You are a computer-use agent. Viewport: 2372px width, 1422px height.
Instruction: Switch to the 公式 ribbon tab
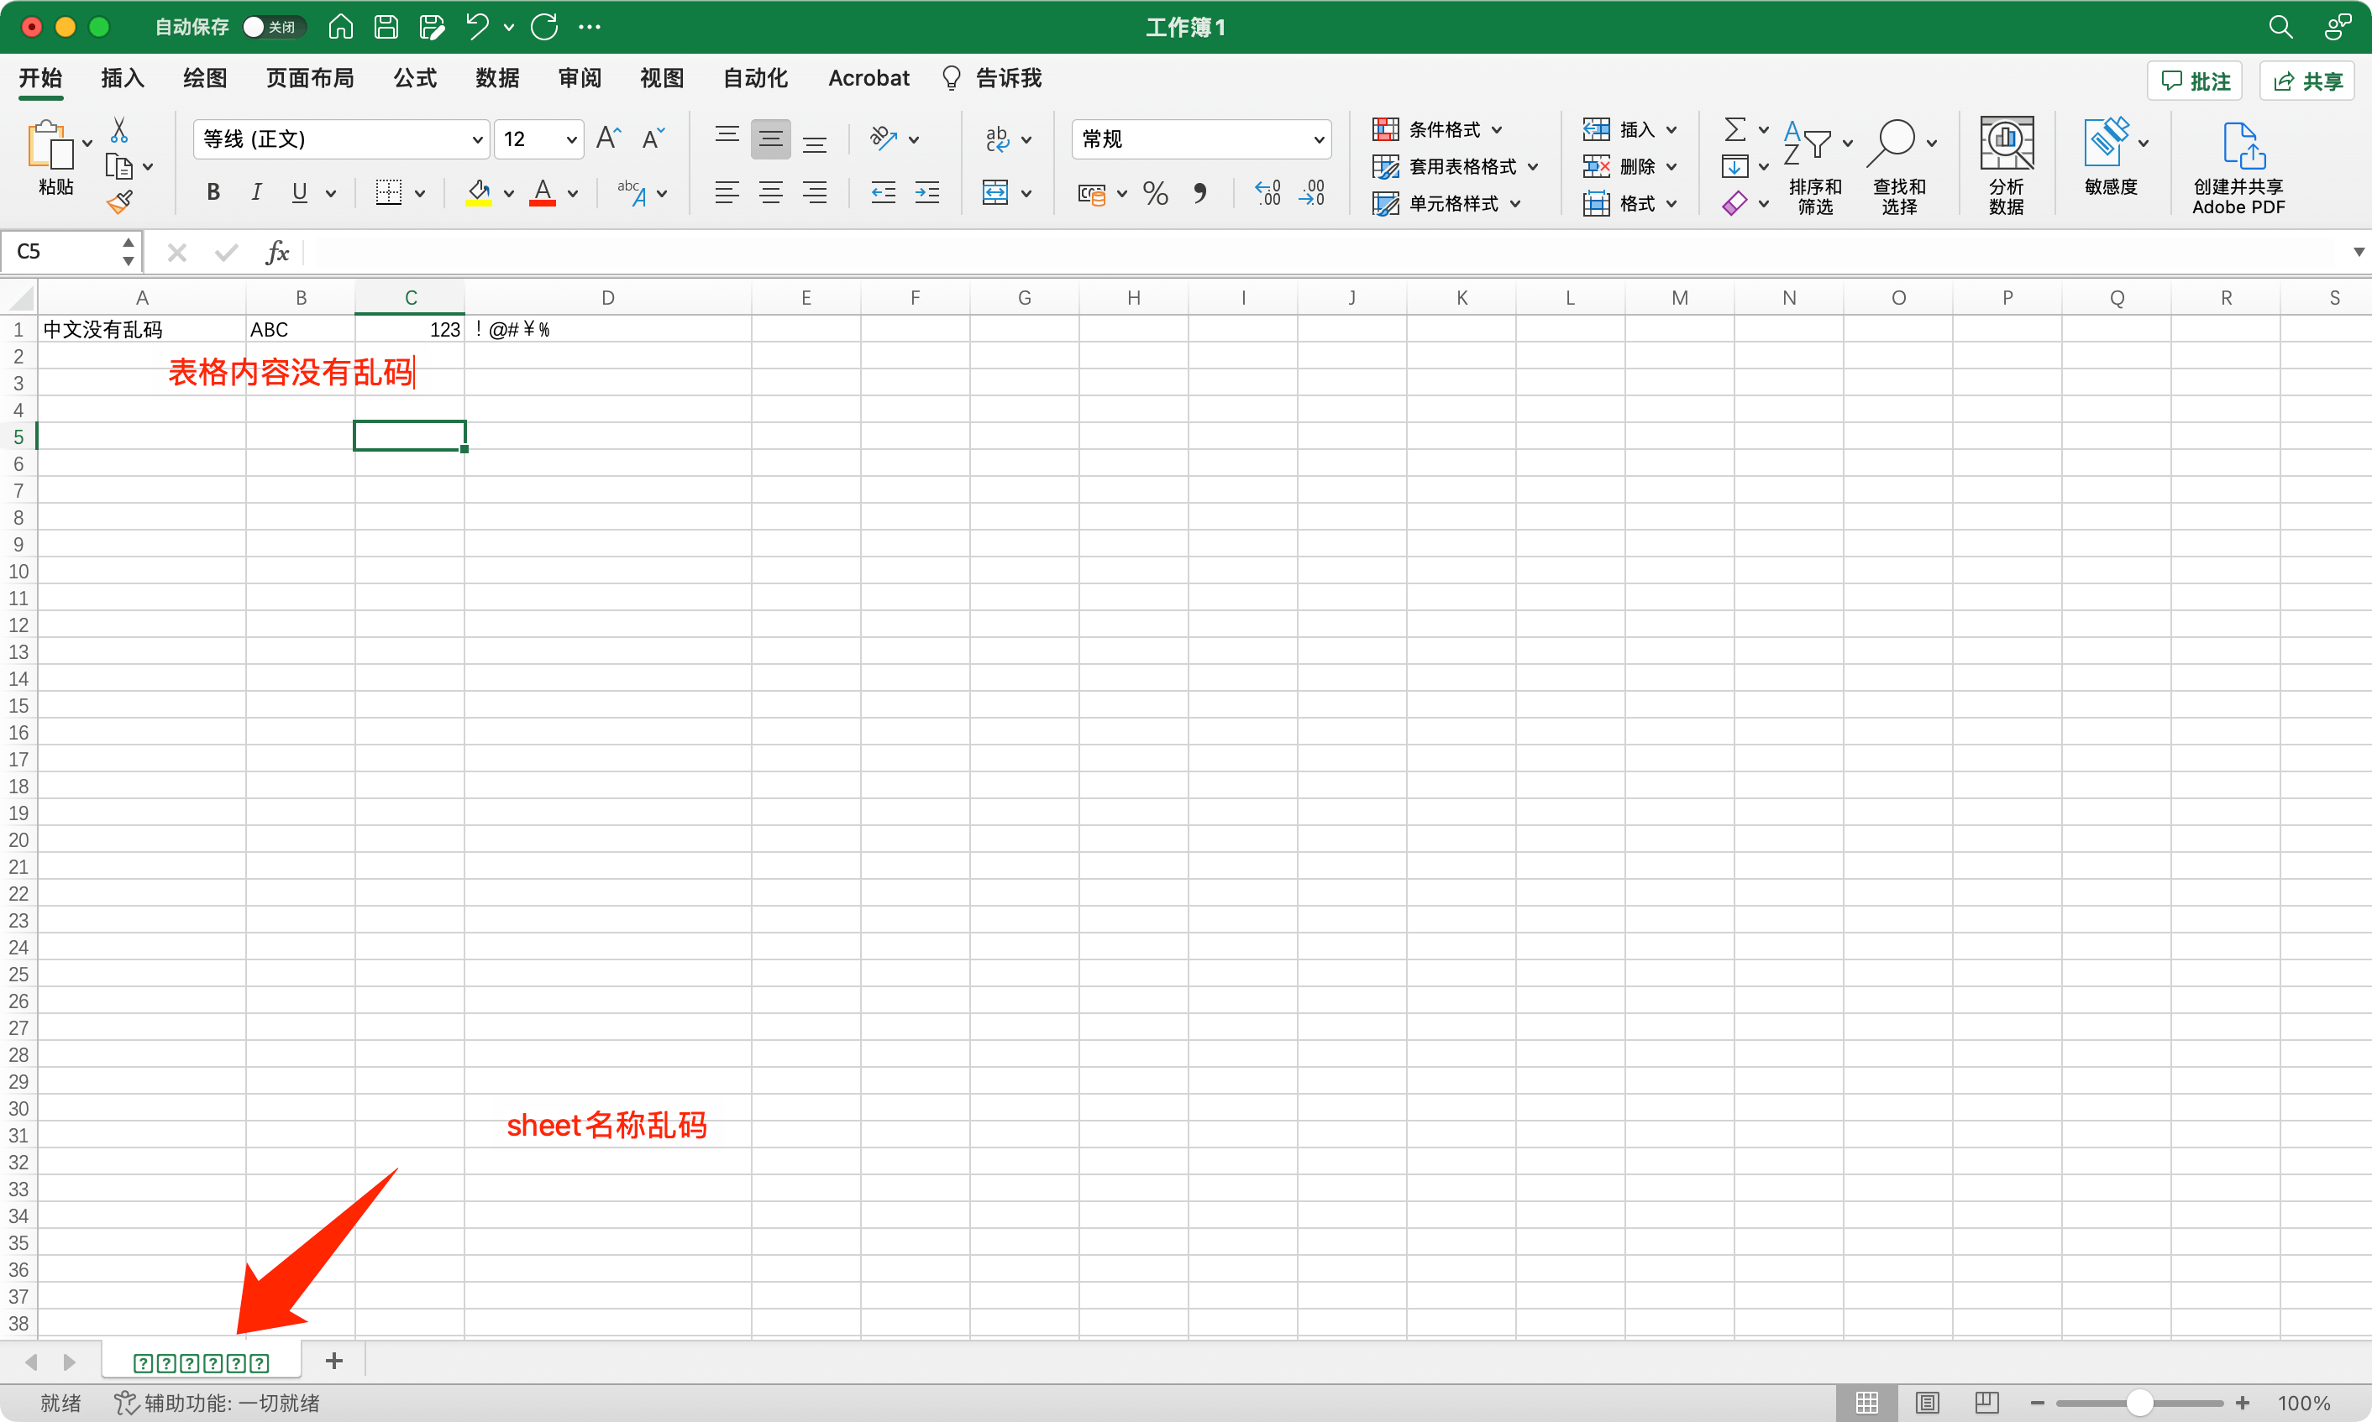click(414, 79)
